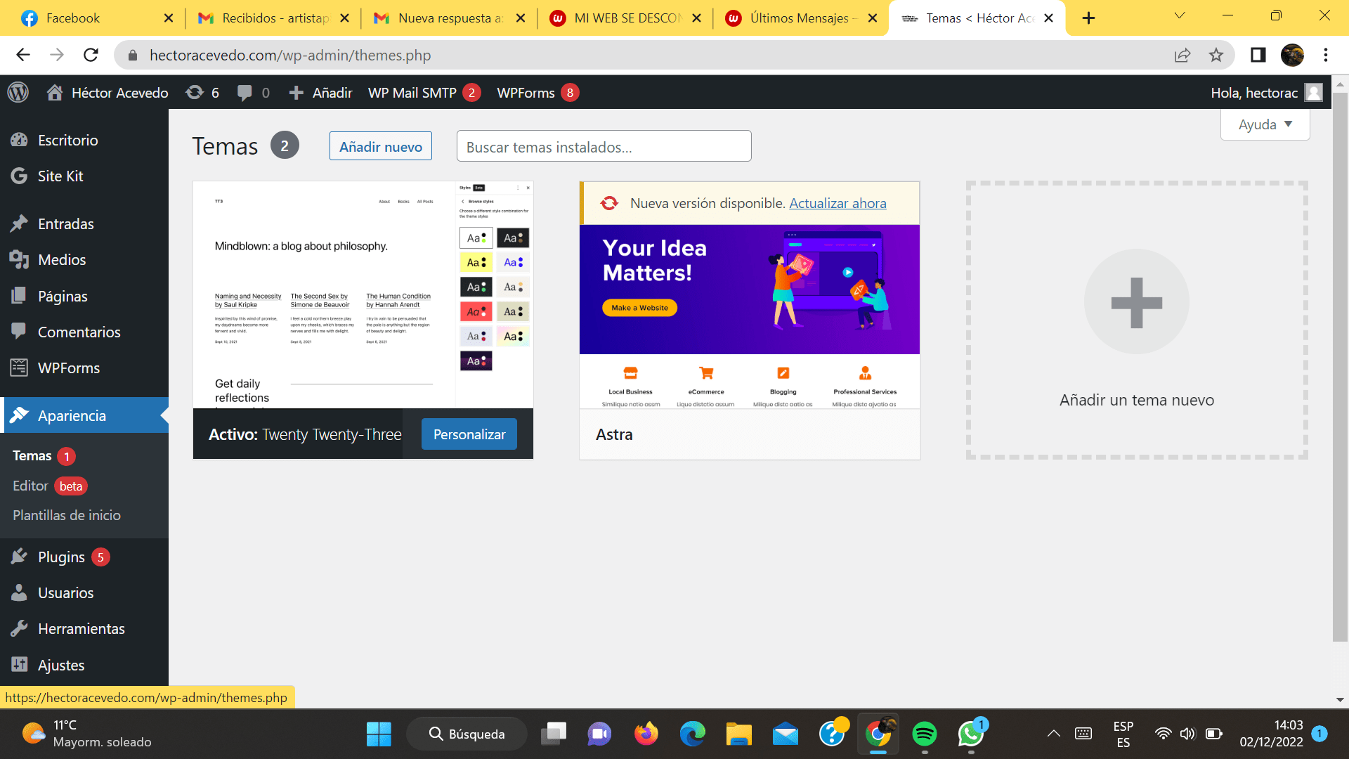Select Apariencia sidebar menu
1349x759 pixels.
pyautogui.click(x=84, y=415)
